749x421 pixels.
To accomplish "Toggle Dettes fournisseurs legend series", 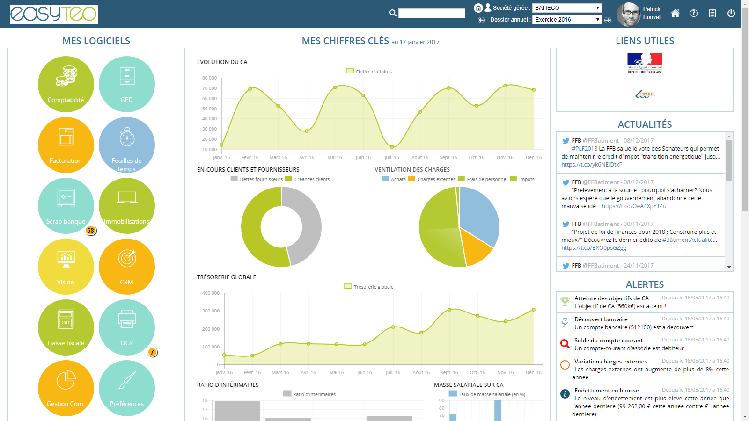I will pyautogui.click(x=257, y=179).
